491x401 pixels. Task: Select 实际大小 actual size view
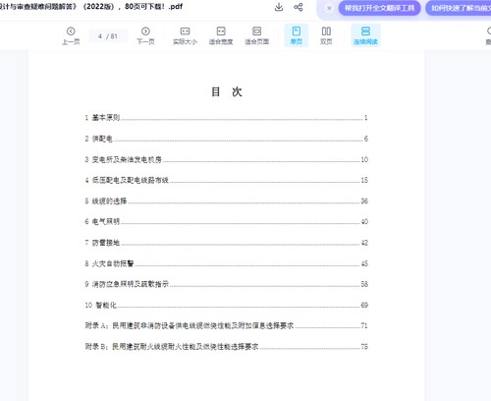185,36
